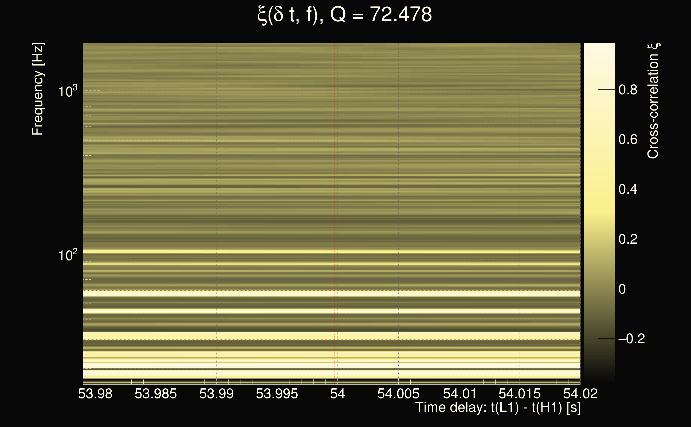Click the 54.01 time delay tick label

point(459,394)
